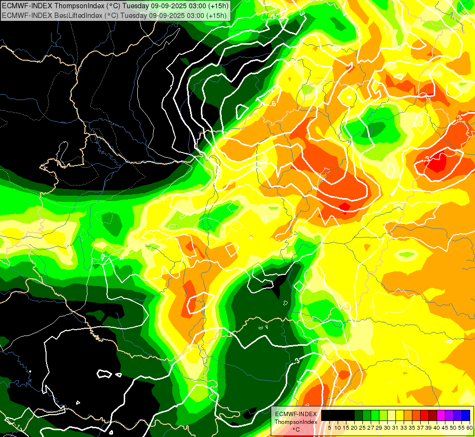475x437 pixels.
Task: Click the legend value '50'
Action: tap(453, 428)
